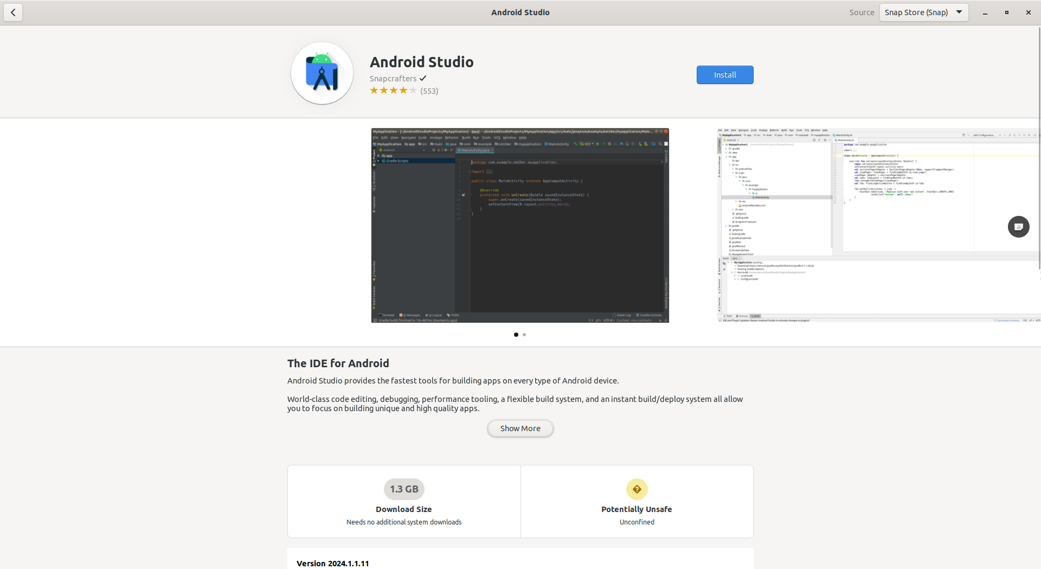Click the vertical scrollbar

[x=1039, y=148]
